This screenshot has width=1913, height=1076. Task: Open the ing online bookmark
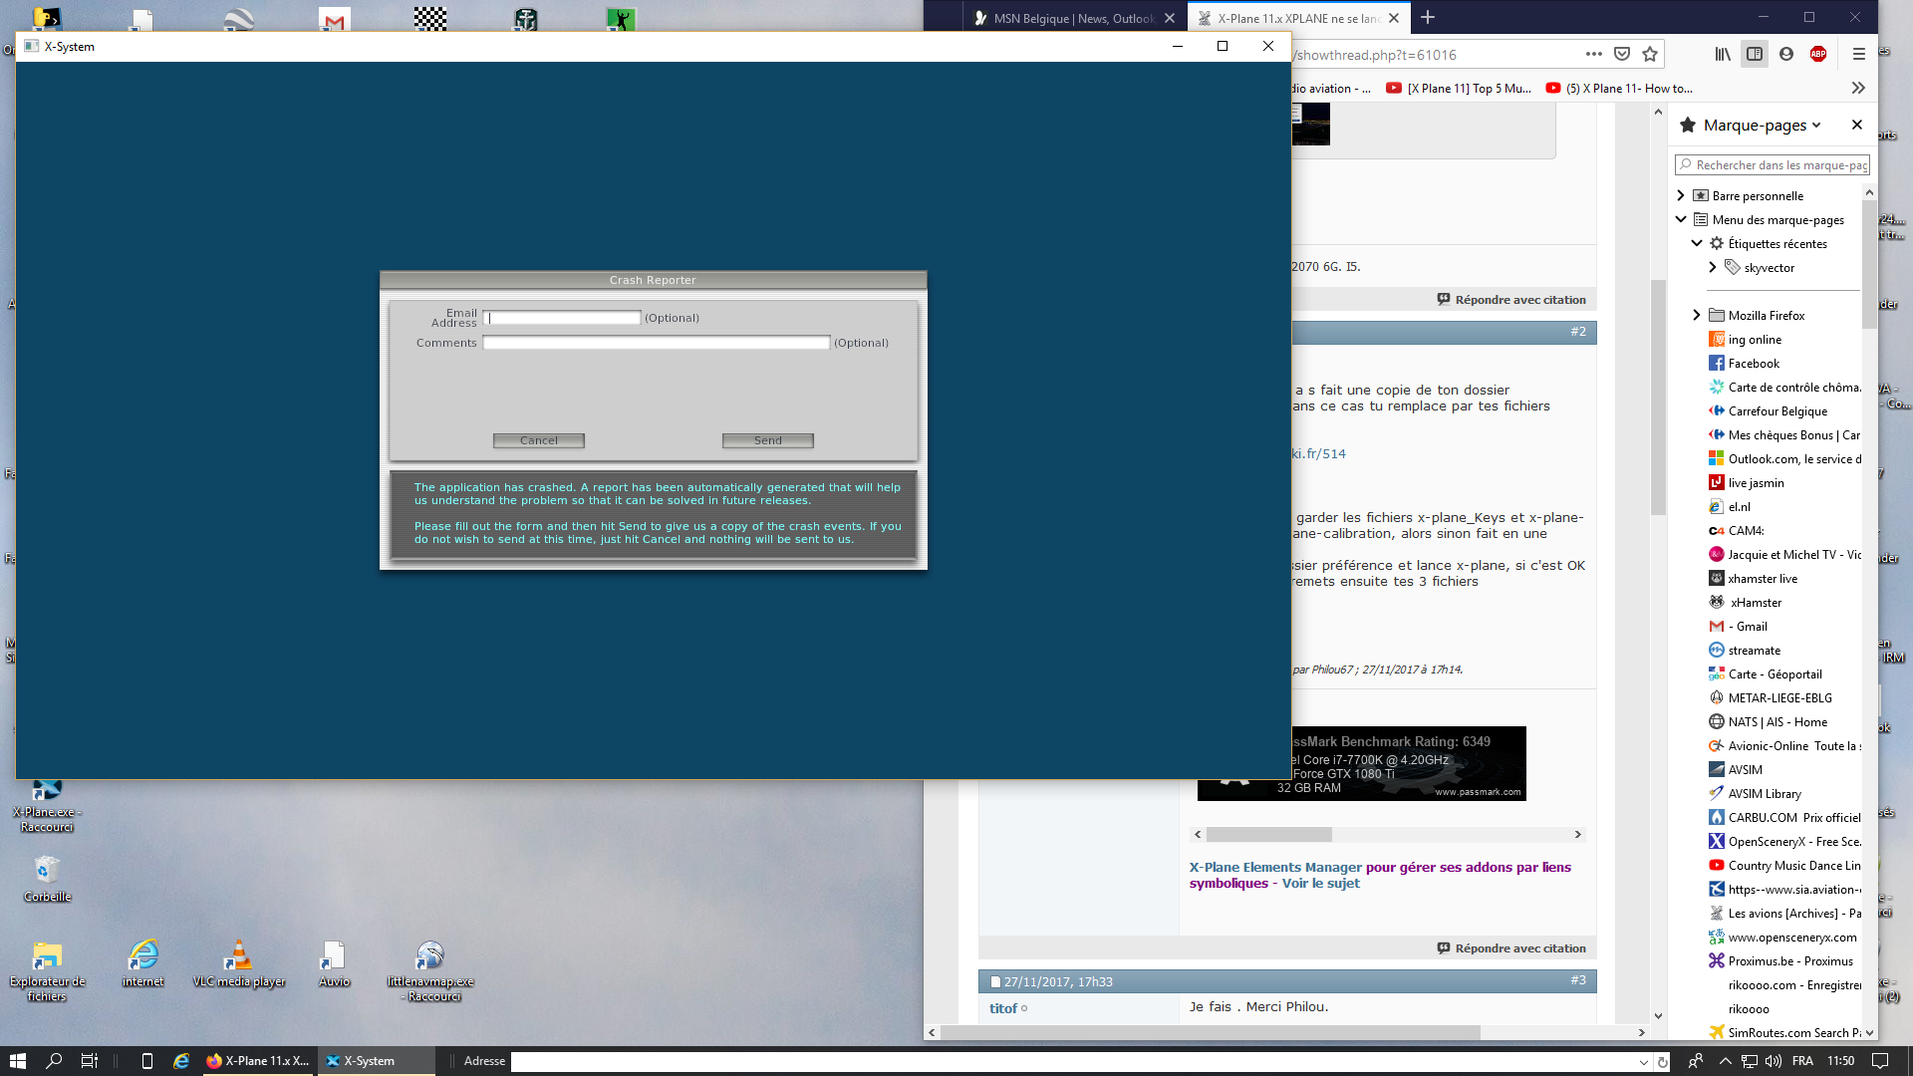[1755, 340]
